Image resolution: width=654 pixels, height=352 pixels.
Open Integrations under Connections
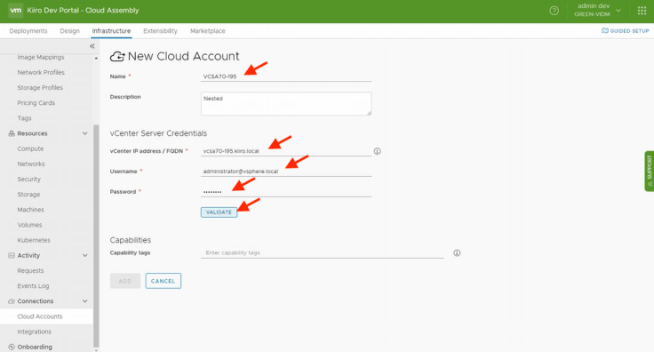[34, 332]
